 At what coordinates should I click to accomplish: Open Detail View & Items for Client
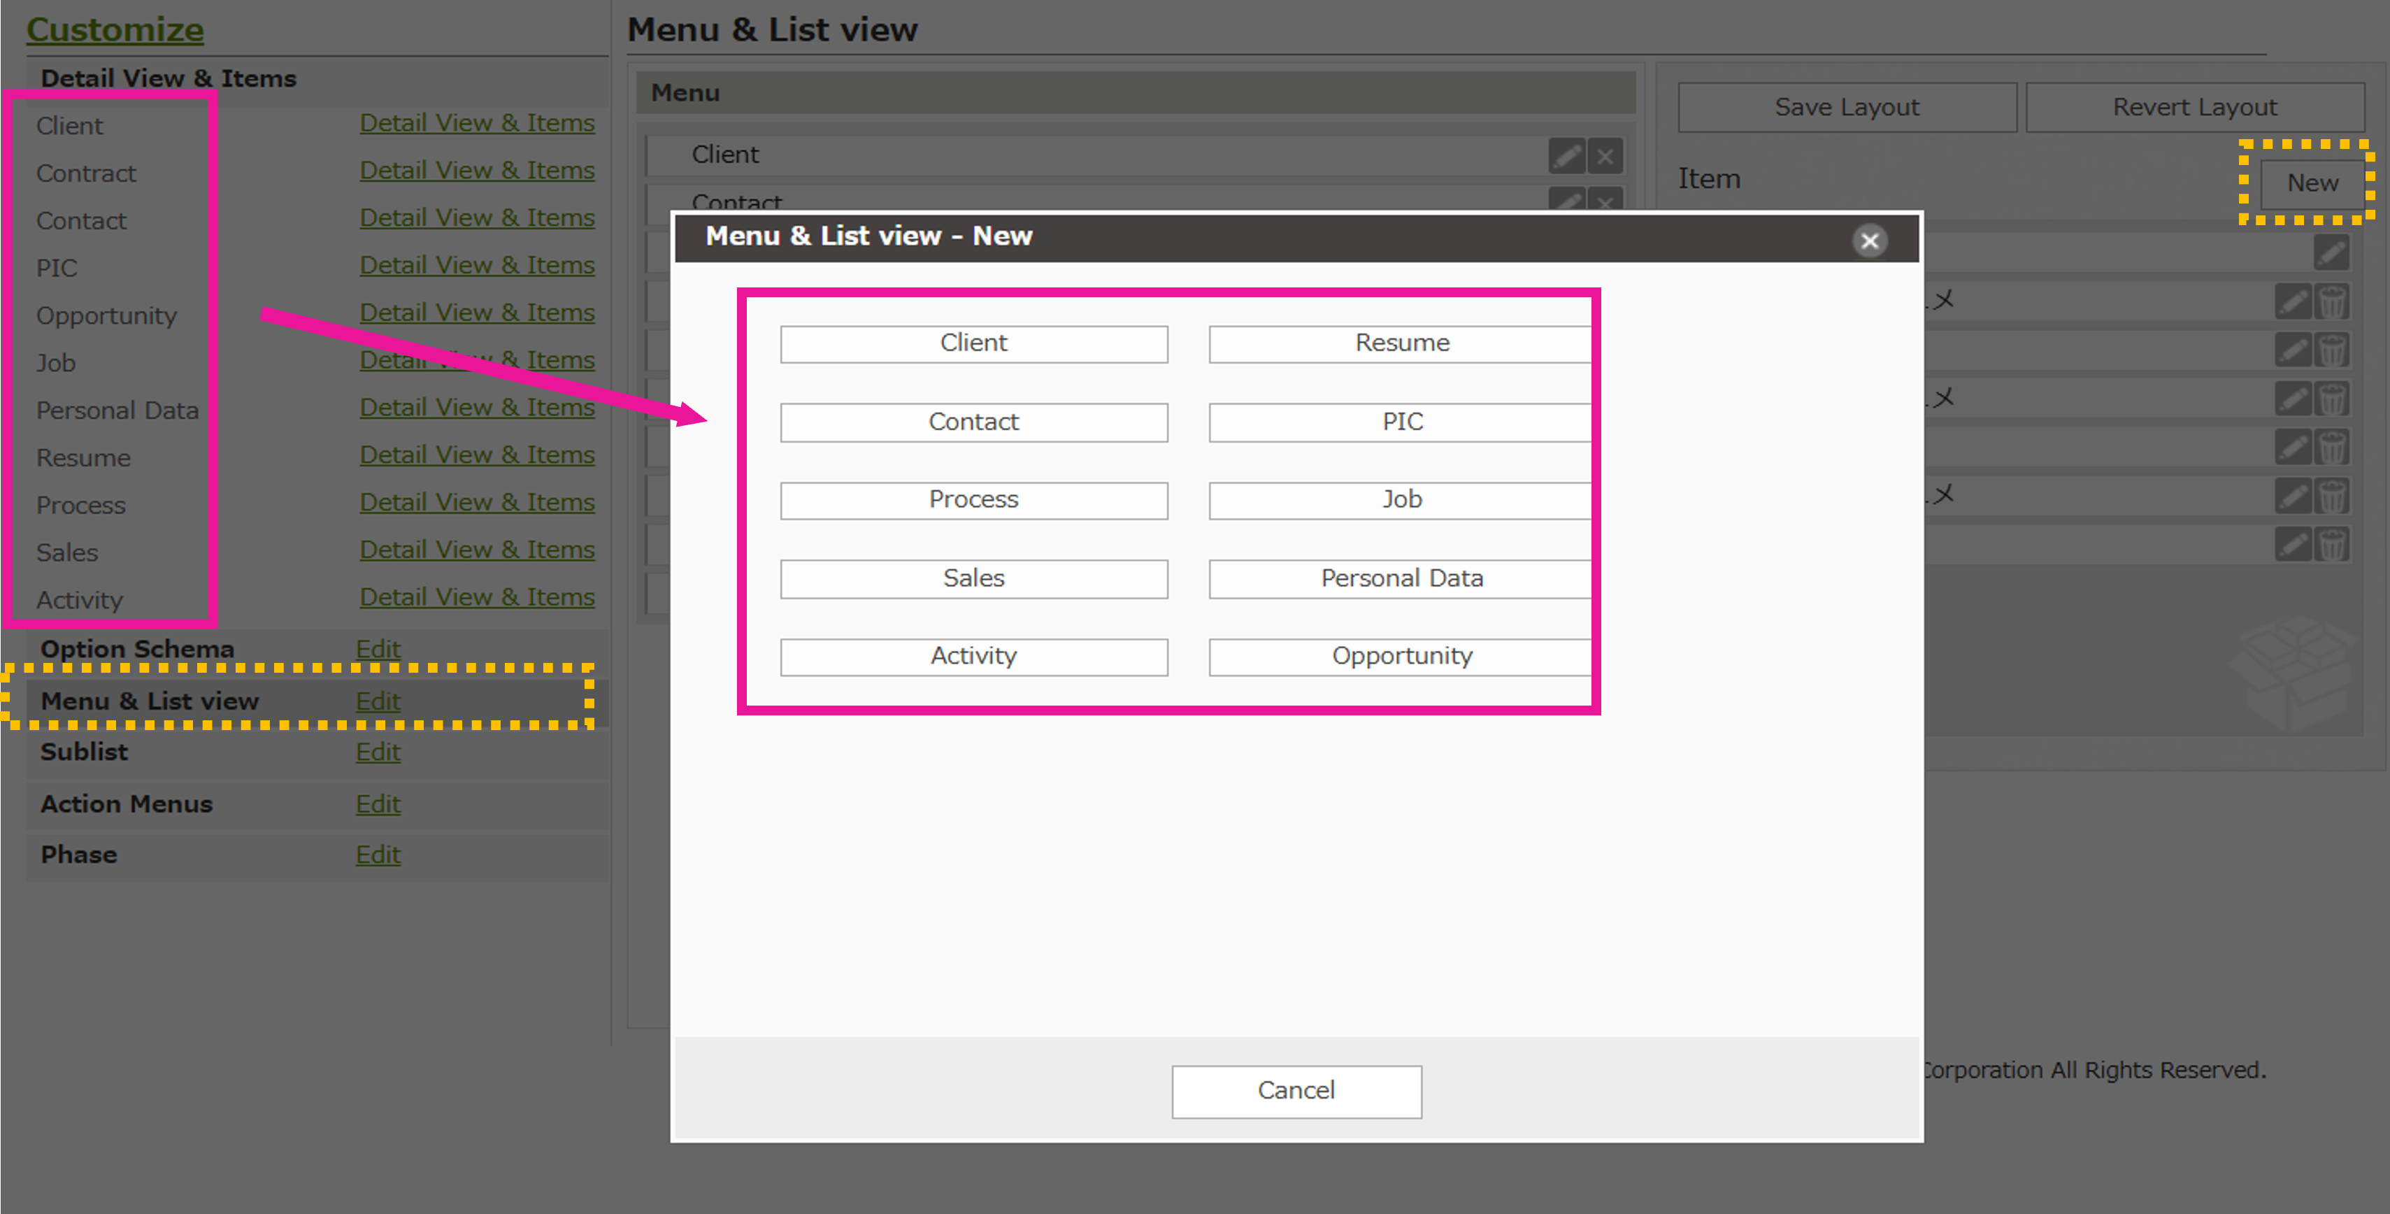coord(477,124)
